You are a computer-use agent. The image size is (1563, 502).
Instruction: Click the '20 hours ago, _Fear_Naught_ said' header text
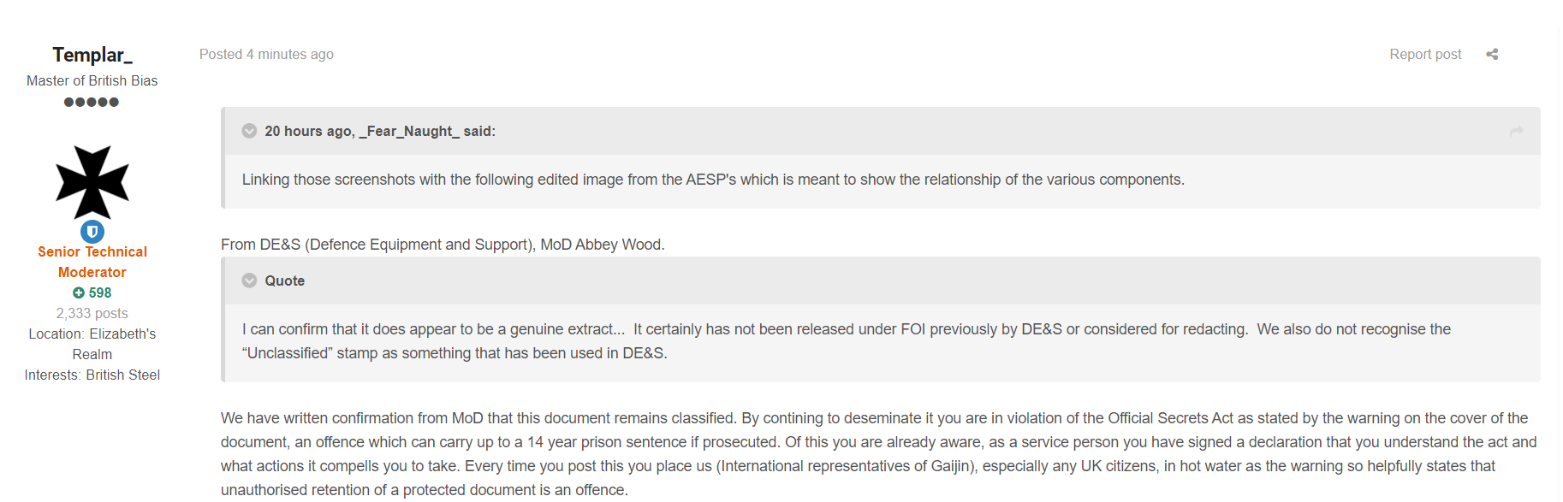[380, 131]
